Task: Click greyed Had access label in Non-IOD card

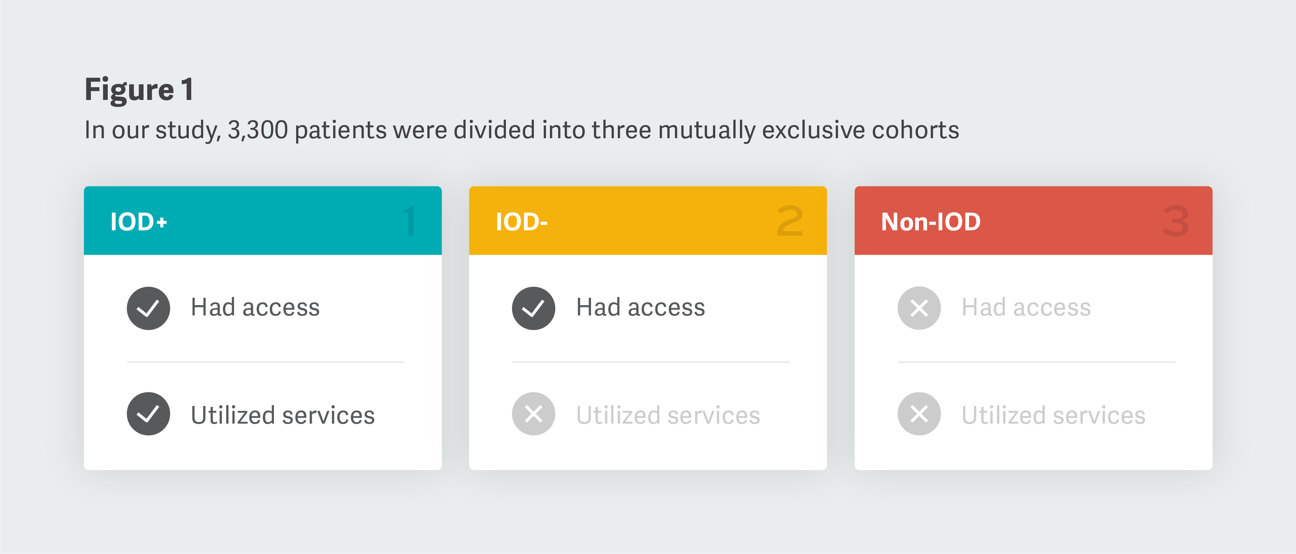Action: tap(1026, 308)
